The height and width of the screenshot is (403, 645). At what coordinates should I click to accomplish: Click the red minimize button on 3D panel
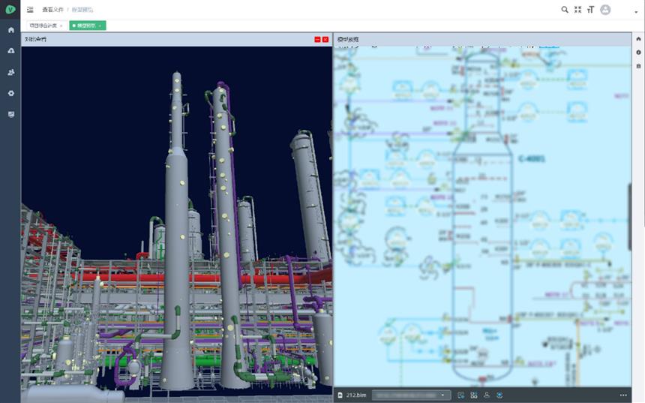[x=317, y=39]
